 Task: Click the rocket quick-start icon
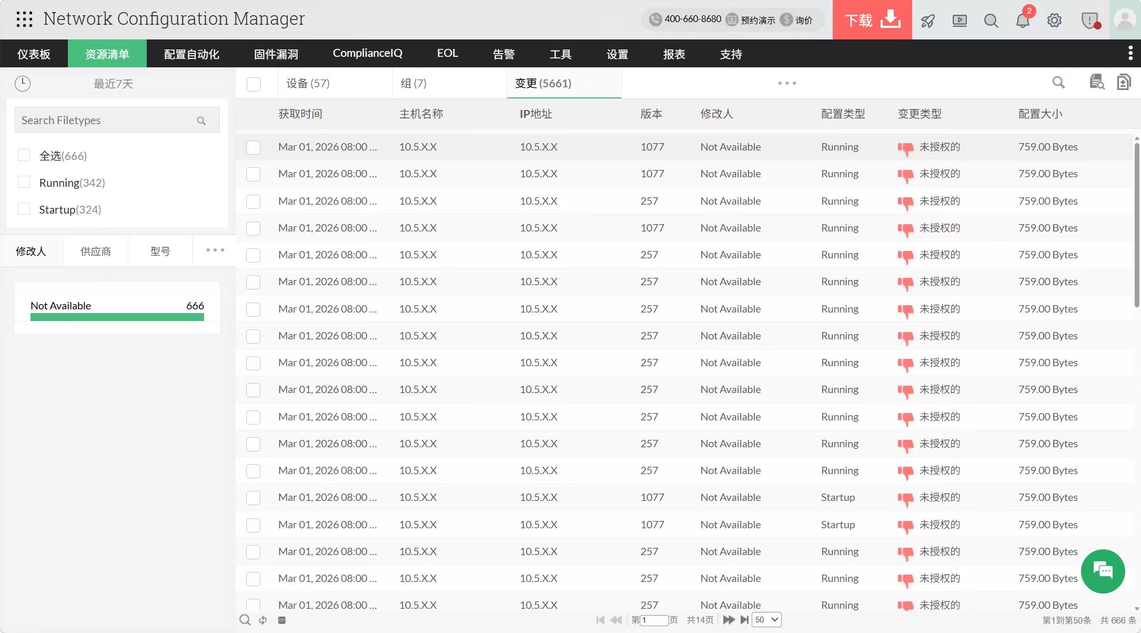(x=928, y=21)
